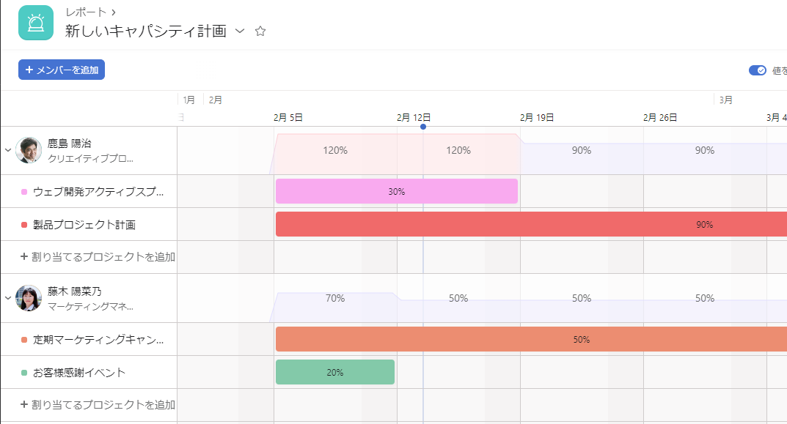Image resolution: width=787 pixels, height=424 pixels.
Task: Click 鹿島 陽治's profile avatar
Action: [x=29, y=150]
